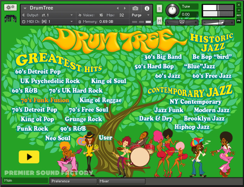This screenshot has width=244, height=187.
Task: Pick the Modern Jazz kit
Action: (212, 110)
